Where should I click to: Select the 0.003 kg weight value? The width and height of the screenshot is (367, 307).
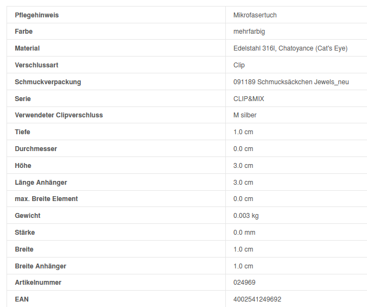click(x=246, y=216)
